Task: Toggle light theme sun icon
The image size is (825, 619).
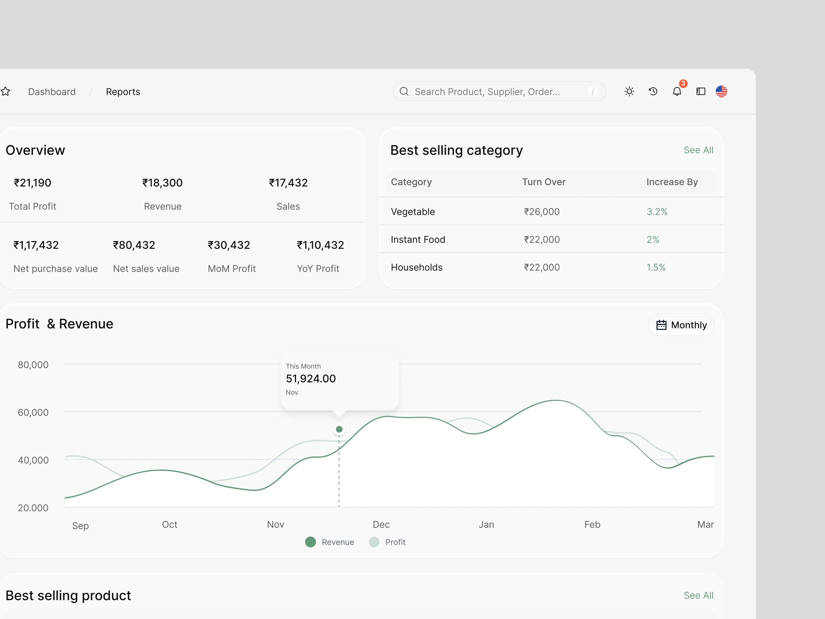Action: pos(629,91)
